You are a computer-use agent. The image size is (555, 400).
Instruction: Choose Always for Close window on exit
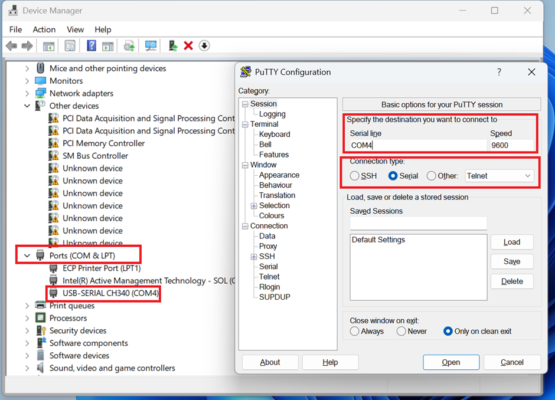click(354, 332)
